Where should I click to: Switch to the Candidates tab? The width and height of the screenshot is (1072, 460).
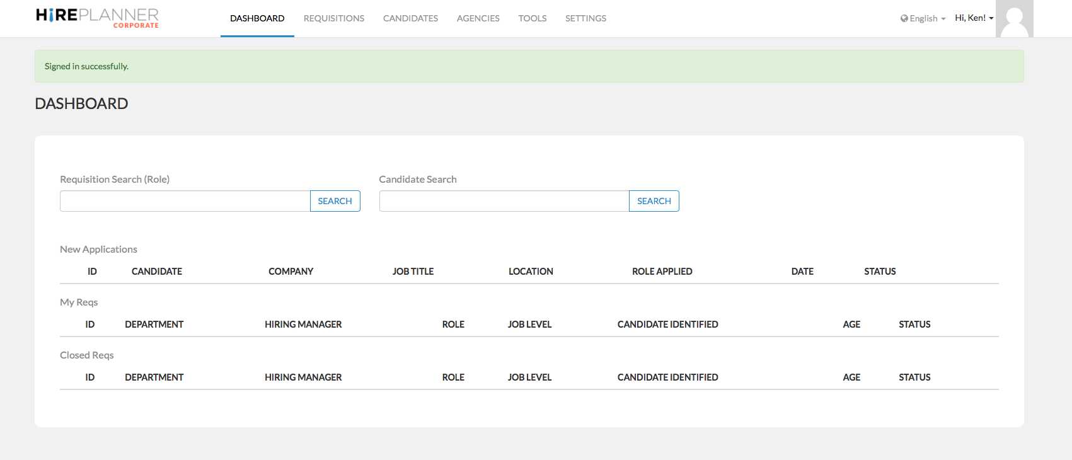point(410,18)
